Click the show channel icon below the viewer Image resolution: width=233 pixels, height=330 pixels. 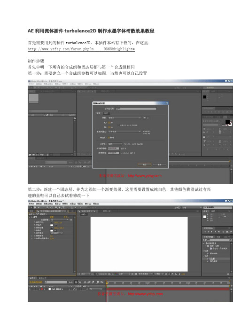click(116, 274)
